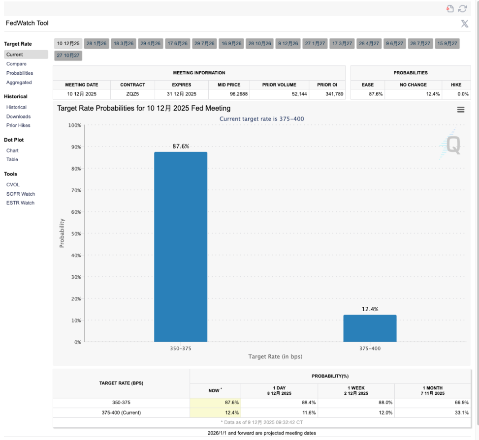Click the 350-375 probability bar

point(181,246)
